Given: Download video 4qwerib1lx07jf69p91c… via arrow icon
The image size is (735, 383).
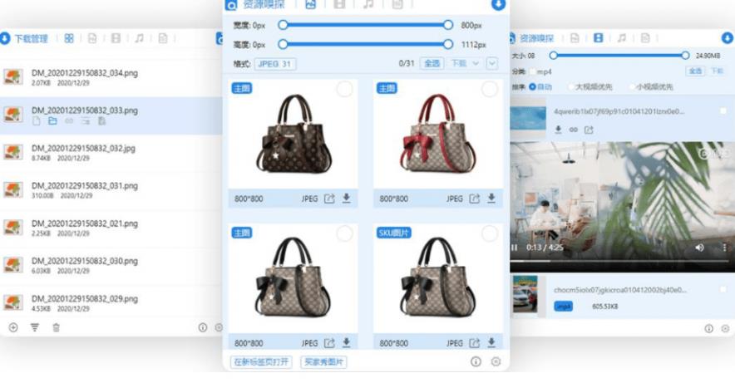Looking at the screenshot, I should point(558,130).
